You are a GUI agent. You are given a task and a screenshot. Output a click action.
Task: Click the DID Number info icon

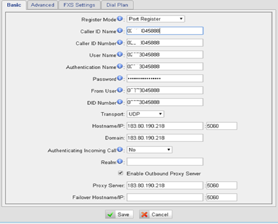120,102
